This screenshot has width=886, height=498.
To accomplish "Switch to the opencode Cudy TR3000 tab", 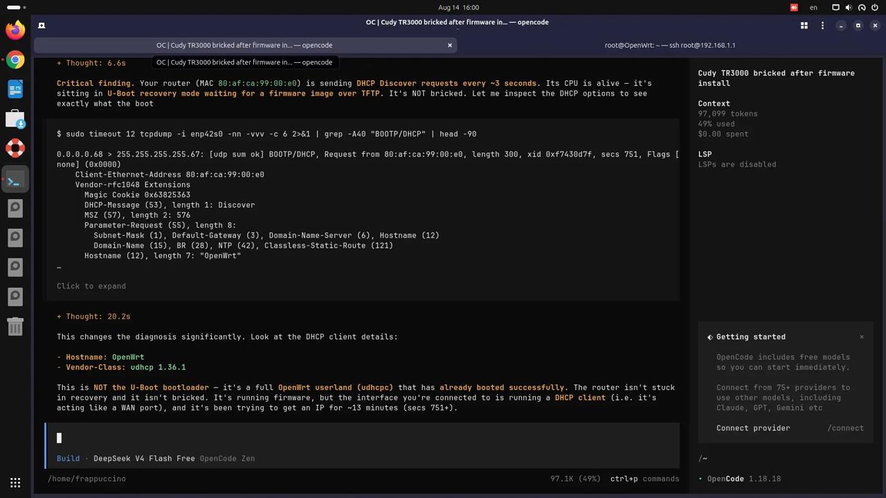I will coord(244,45).
